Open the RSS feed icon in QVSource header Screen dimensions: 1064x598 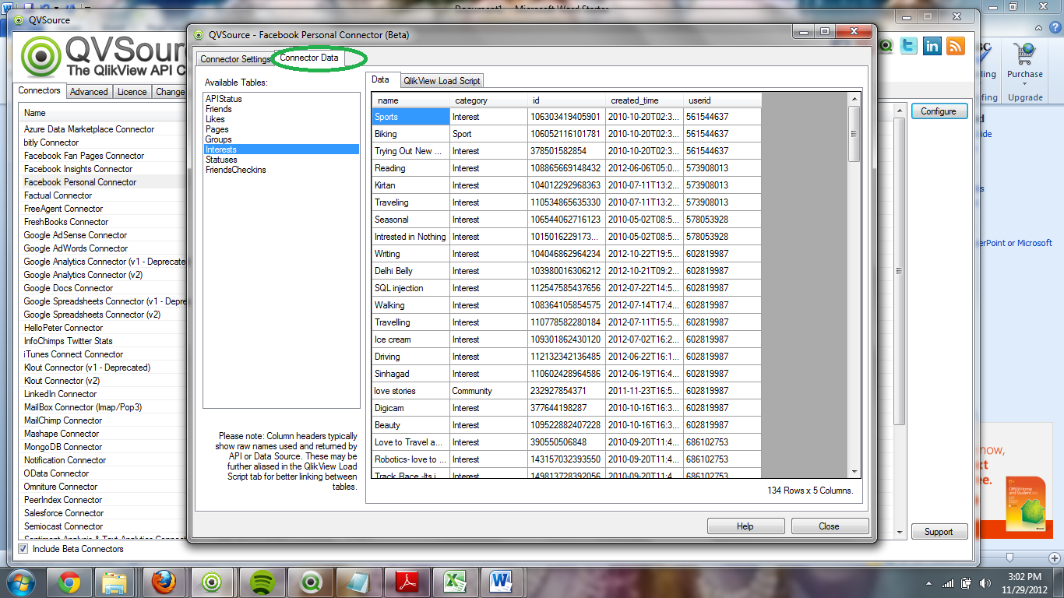pyautogui.click(x=955, y=46)
